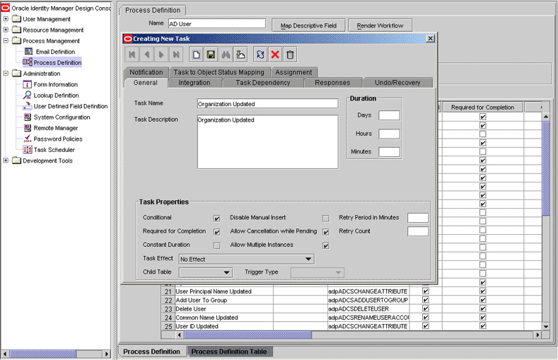Go to first record in toolbar

[x=132, y=54]
